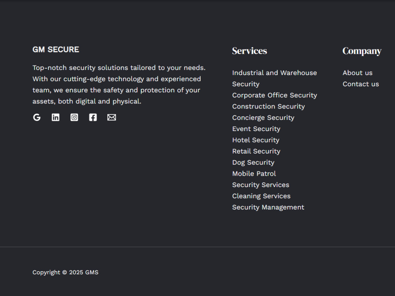This screenshot has width=395, height=296.
Task: Go to About us page
Action: (x=357, y=73)
